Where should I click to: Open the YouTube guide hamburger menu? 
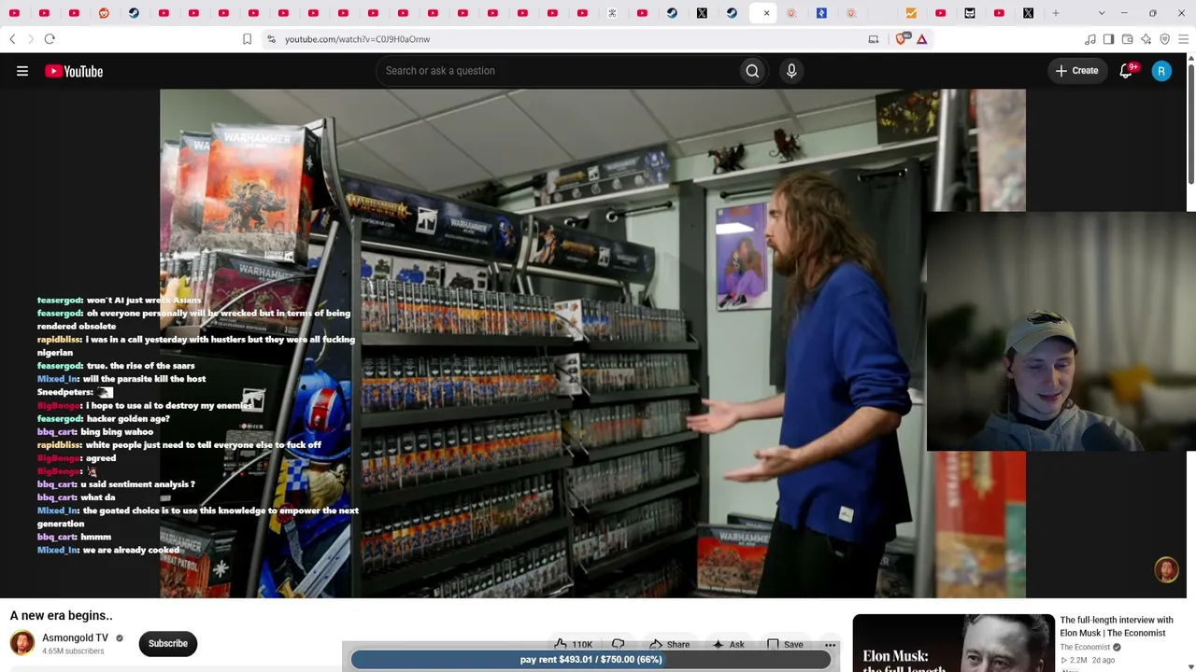coord(22,71)
